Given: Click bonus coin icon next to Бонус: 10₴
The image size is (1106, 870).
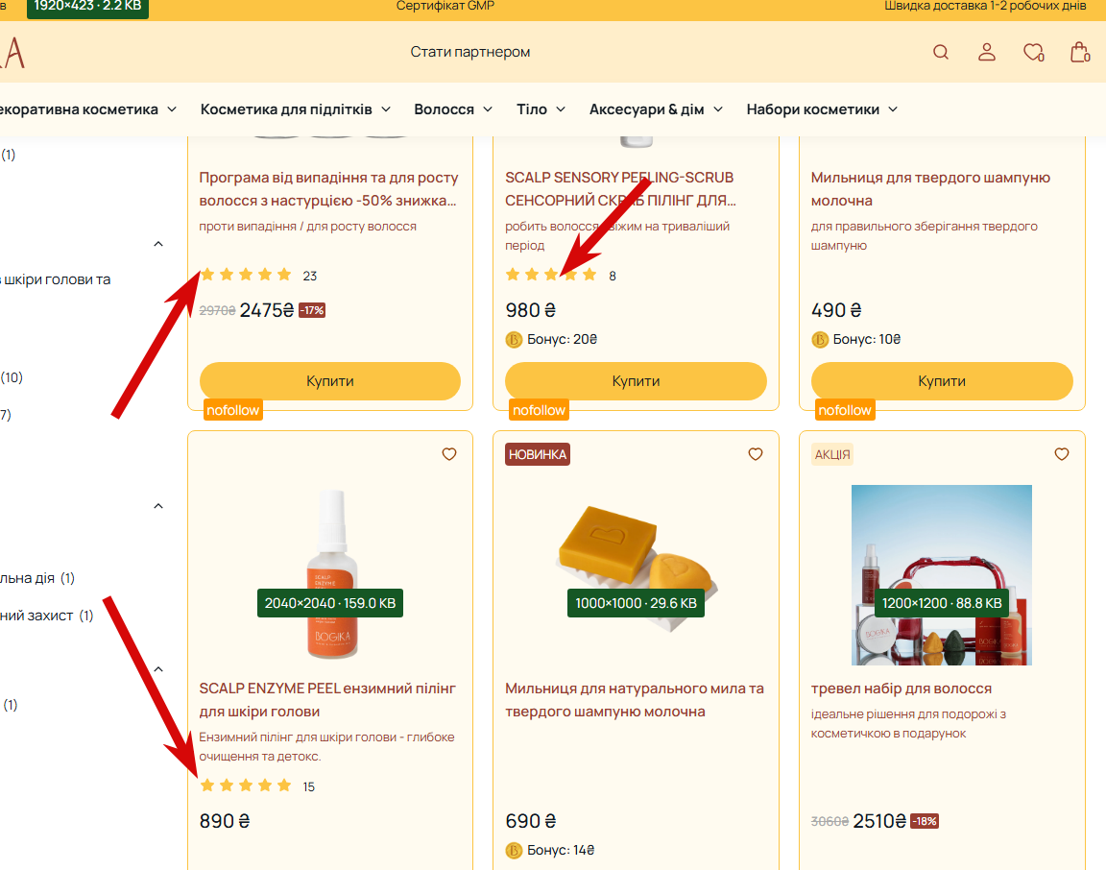Looking at the screenshot, I should point(820,340).
